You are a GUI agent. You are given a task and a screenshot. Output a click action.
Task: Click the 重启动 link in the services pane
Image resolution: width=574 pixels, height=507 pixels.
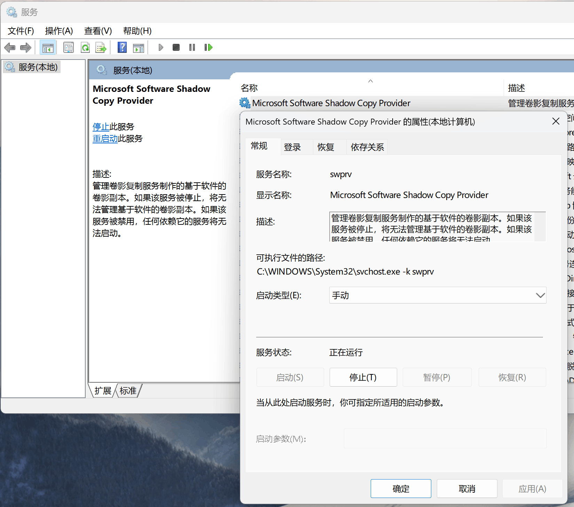coord(105,138)
